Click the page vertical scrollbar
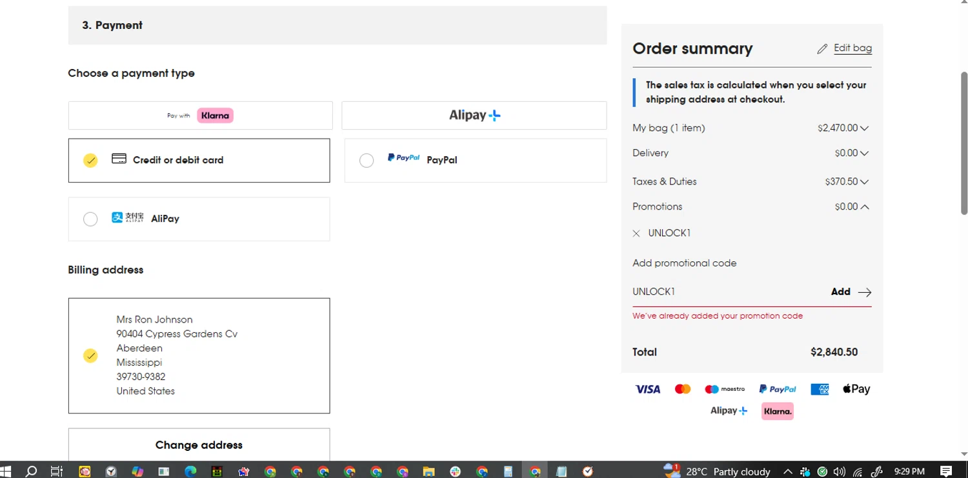This screenshot has width=968, height=478. [x=964, y=142]
